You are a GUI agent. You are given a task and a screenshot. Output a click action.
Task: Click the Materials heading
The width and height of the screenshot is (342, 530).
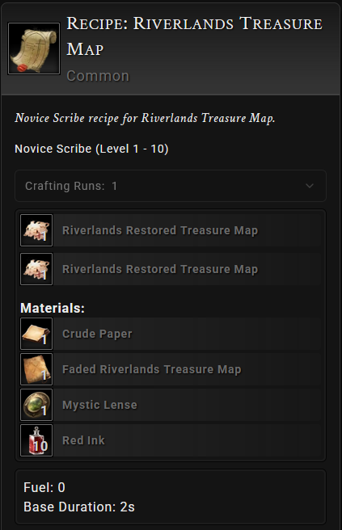coord(53,308)
